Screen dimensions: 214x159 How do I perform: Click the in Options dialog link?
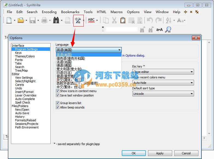pos(134,55)
